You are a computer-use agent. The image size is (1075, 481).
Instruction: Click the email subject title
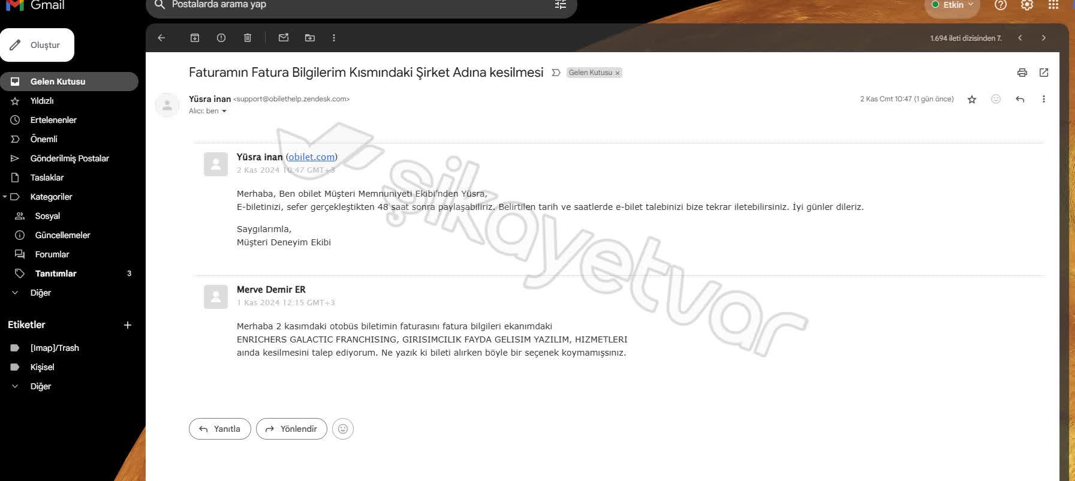pos(366,73)
